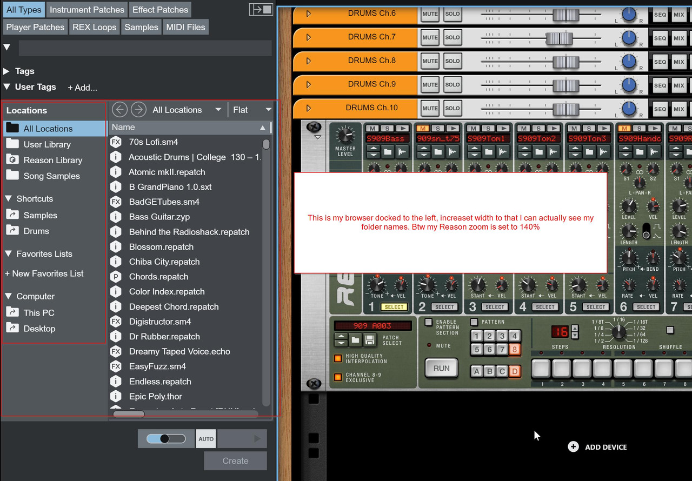Browse sample folder for drum channel 4
The image size is (692, 481).
pyautogui.click(x=538, y=152)
